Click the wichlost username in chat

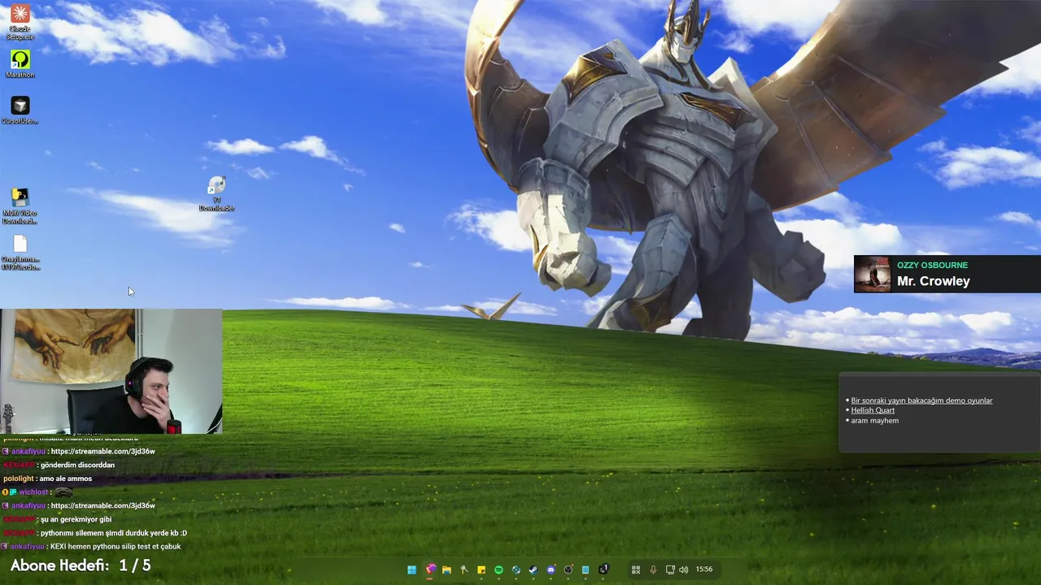(x=33, y=492)
